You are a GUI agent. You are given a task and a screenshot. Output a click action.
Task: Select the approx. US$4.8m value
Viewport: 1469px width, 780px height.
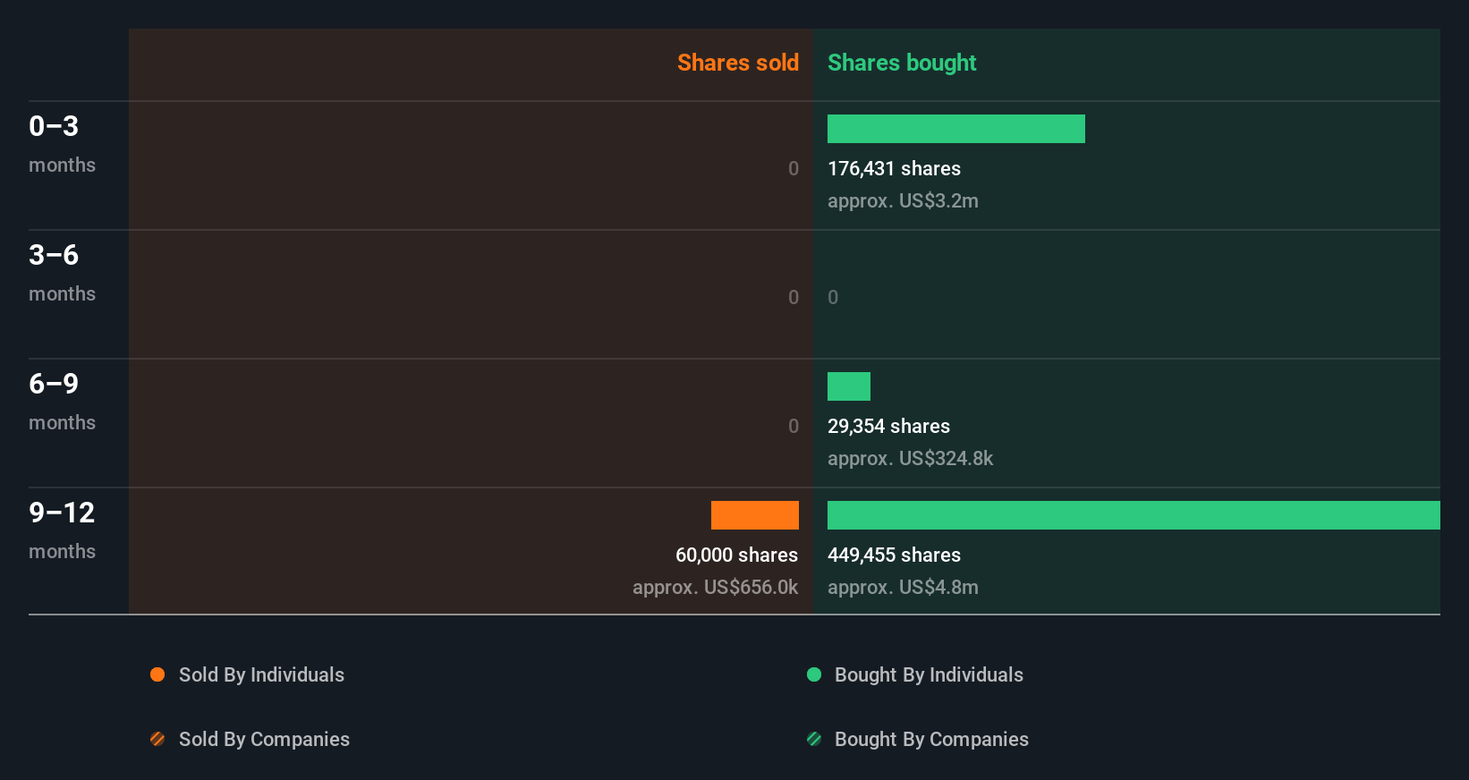pyautogui.click(x=903, y=588)
